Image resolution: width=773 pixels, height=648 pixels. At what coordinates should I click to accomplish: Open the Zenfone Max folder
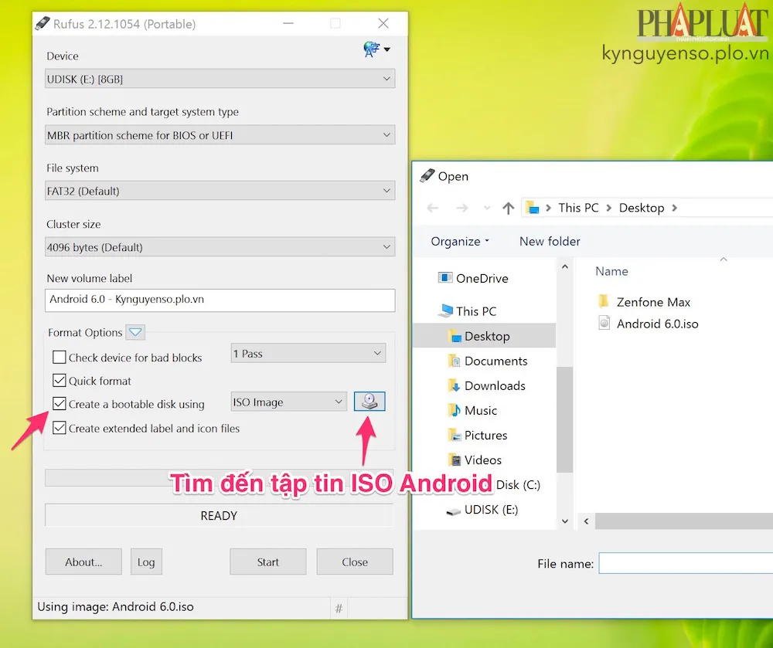click(653, 302)
